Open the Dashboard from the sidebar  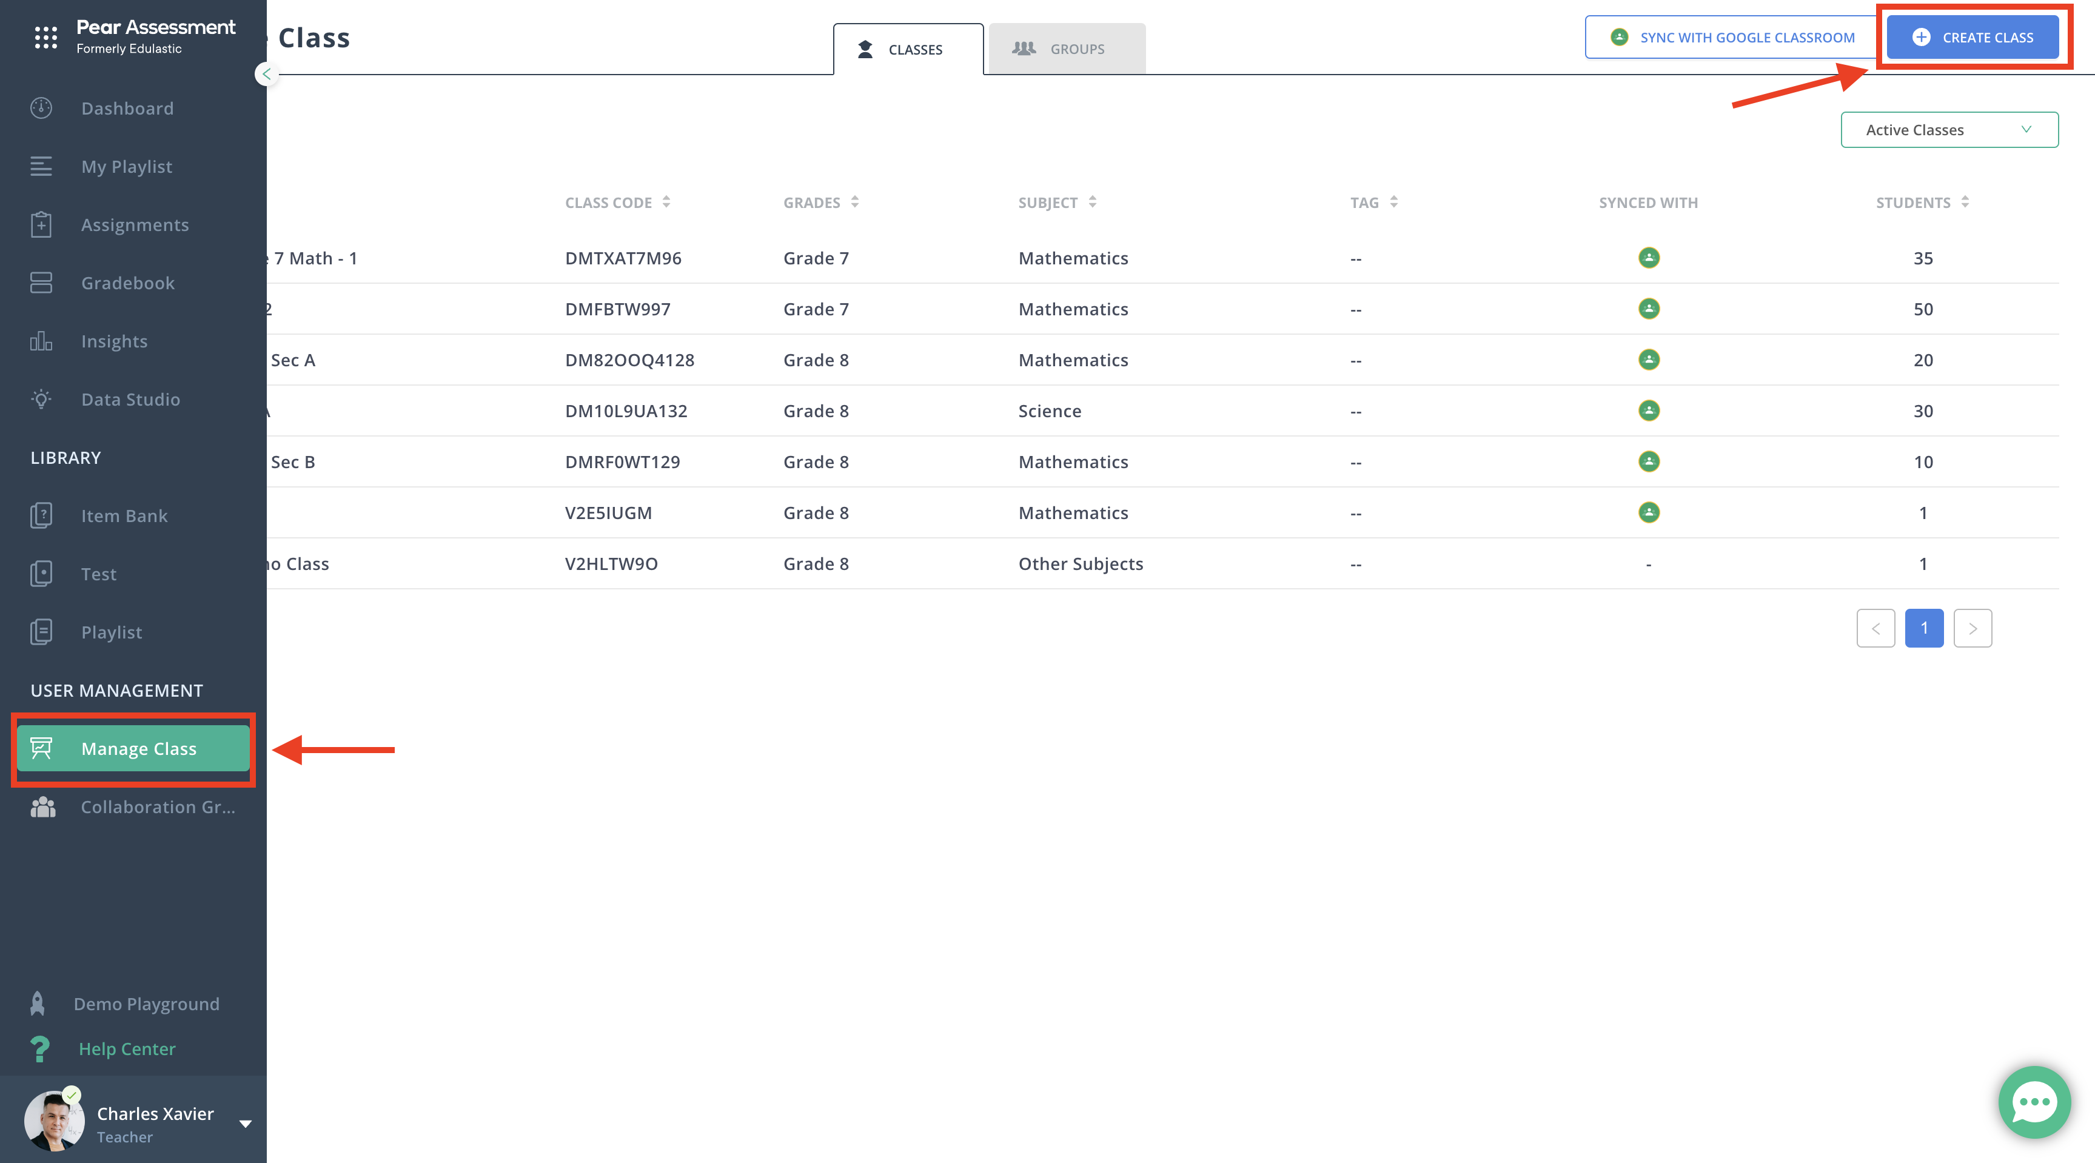pyautogui.click(x=127, y=108)
